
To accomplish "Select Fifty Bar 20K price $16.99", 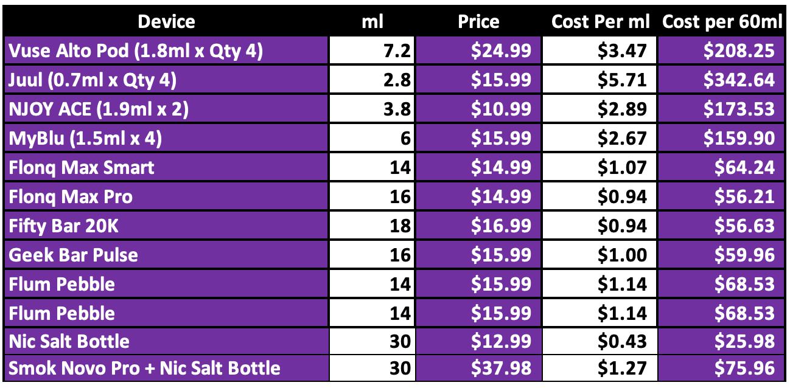I will click(478, 226).
